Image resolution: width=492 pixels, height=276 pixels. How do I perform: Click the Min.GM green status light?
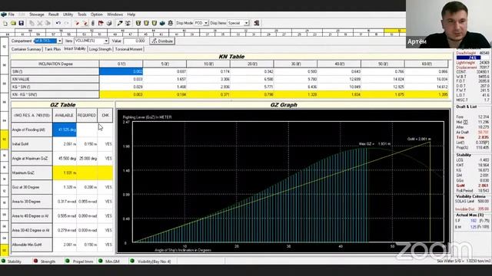click(101, 261)
